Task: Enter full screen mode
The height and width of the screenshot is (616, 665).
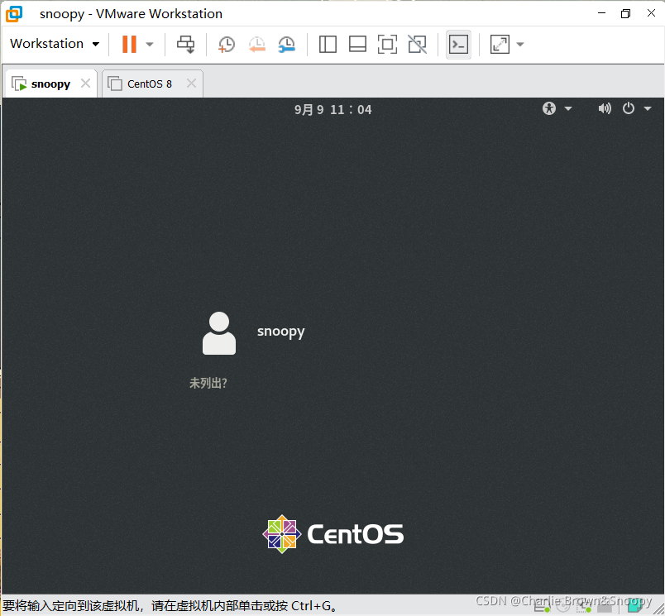Action: [387, 44]
